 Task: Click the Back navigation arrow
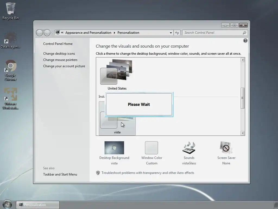(x=39, y=33)
